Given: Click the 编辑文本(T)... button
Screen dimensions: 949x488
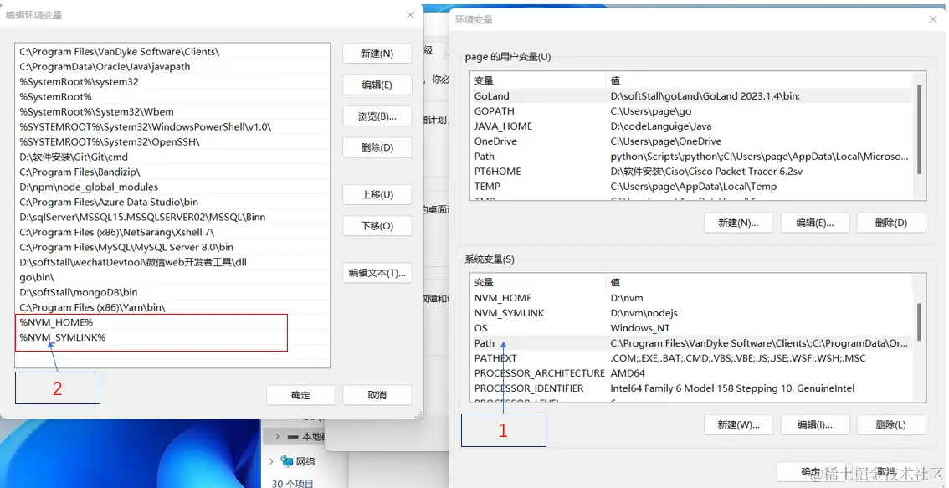Looking at the screenshot, I should point(377,273).
